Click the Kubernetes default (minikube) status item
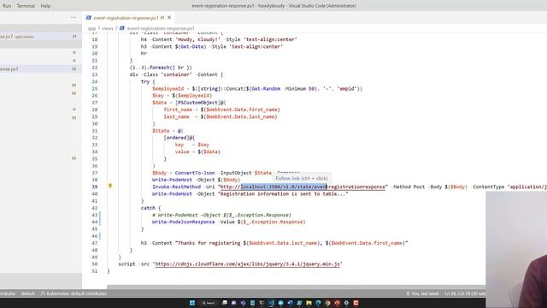 click(74, 293)
